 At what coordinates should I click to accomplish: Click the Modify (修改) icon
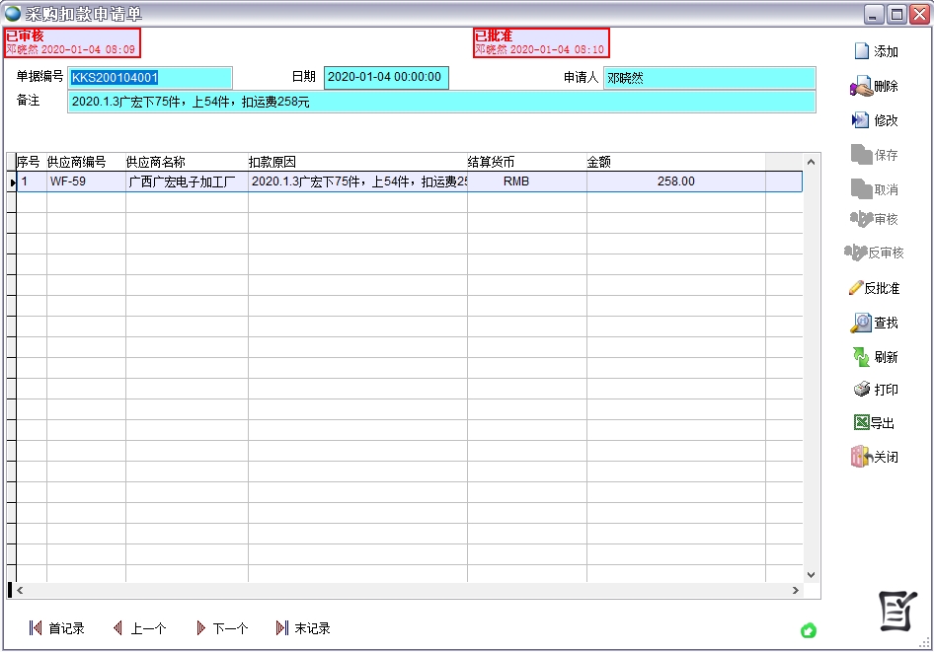pos(861,120)
